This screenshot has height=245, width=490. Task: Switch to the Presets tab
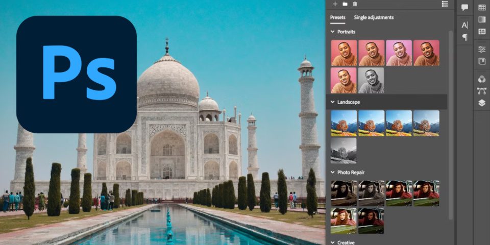click(x=337, y=17)
